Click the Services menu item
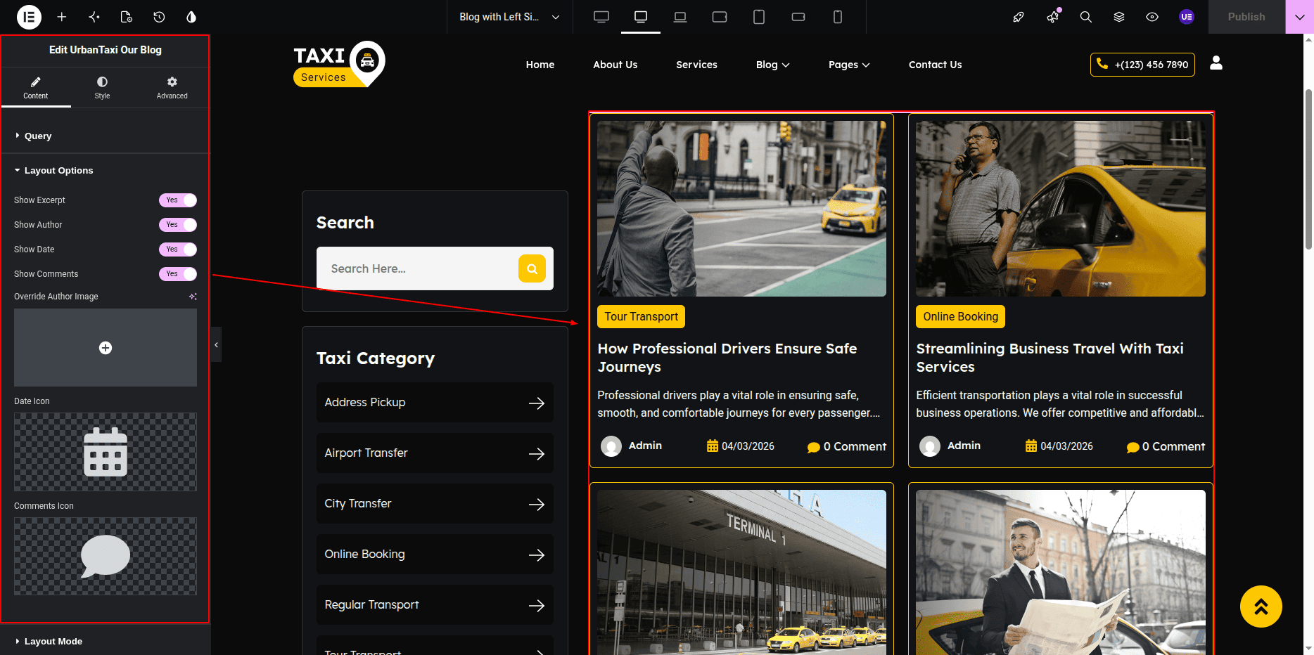This screenshot has width=1314, height=655. pyautogui.click(x=696, y=65)
